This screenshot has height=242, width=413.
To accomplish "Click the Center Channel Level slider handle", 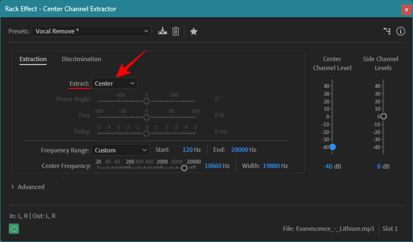I will click(x=333, y=147).
